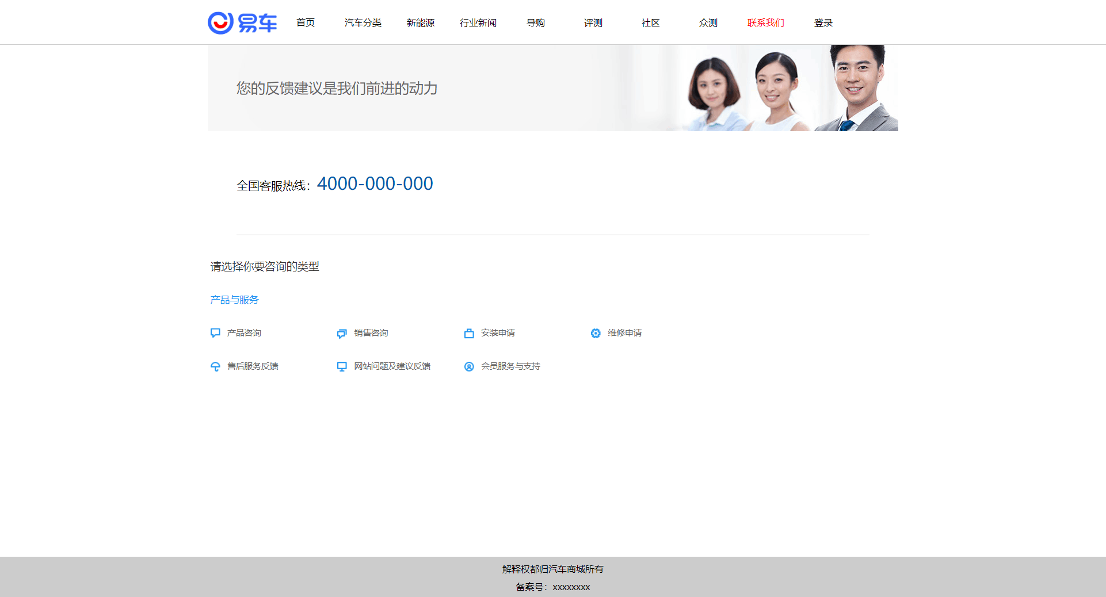This screenshot has width=1106, height=597.
Task: Click the banner slogan 您的反馈建议是我们前进的动力
Action: point(337,88)
